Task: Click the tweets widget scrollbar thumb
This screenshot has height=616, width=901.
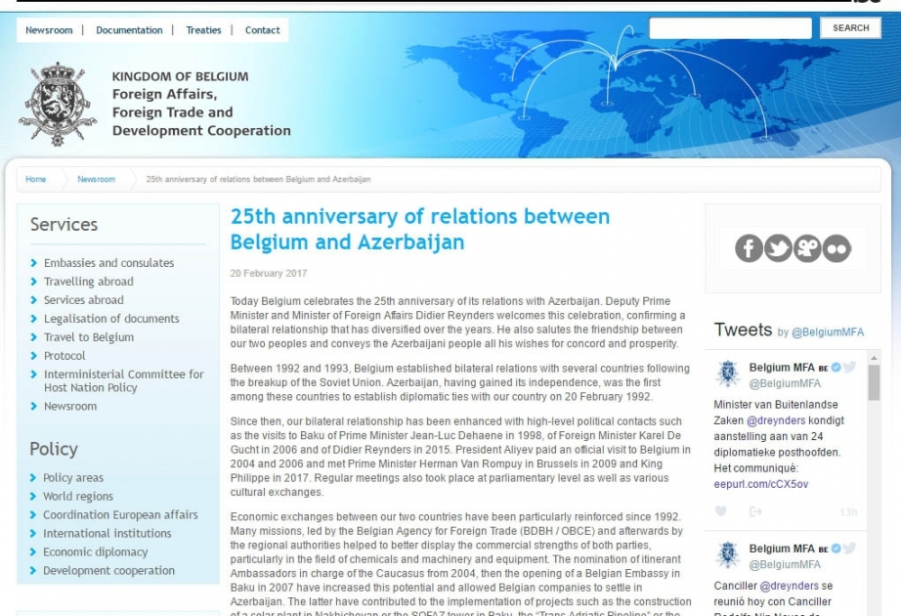Action: tap(874, 382)
